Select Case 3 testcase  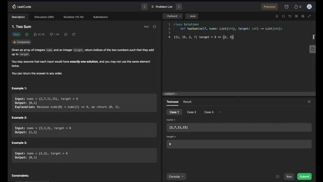pos(209,112)
